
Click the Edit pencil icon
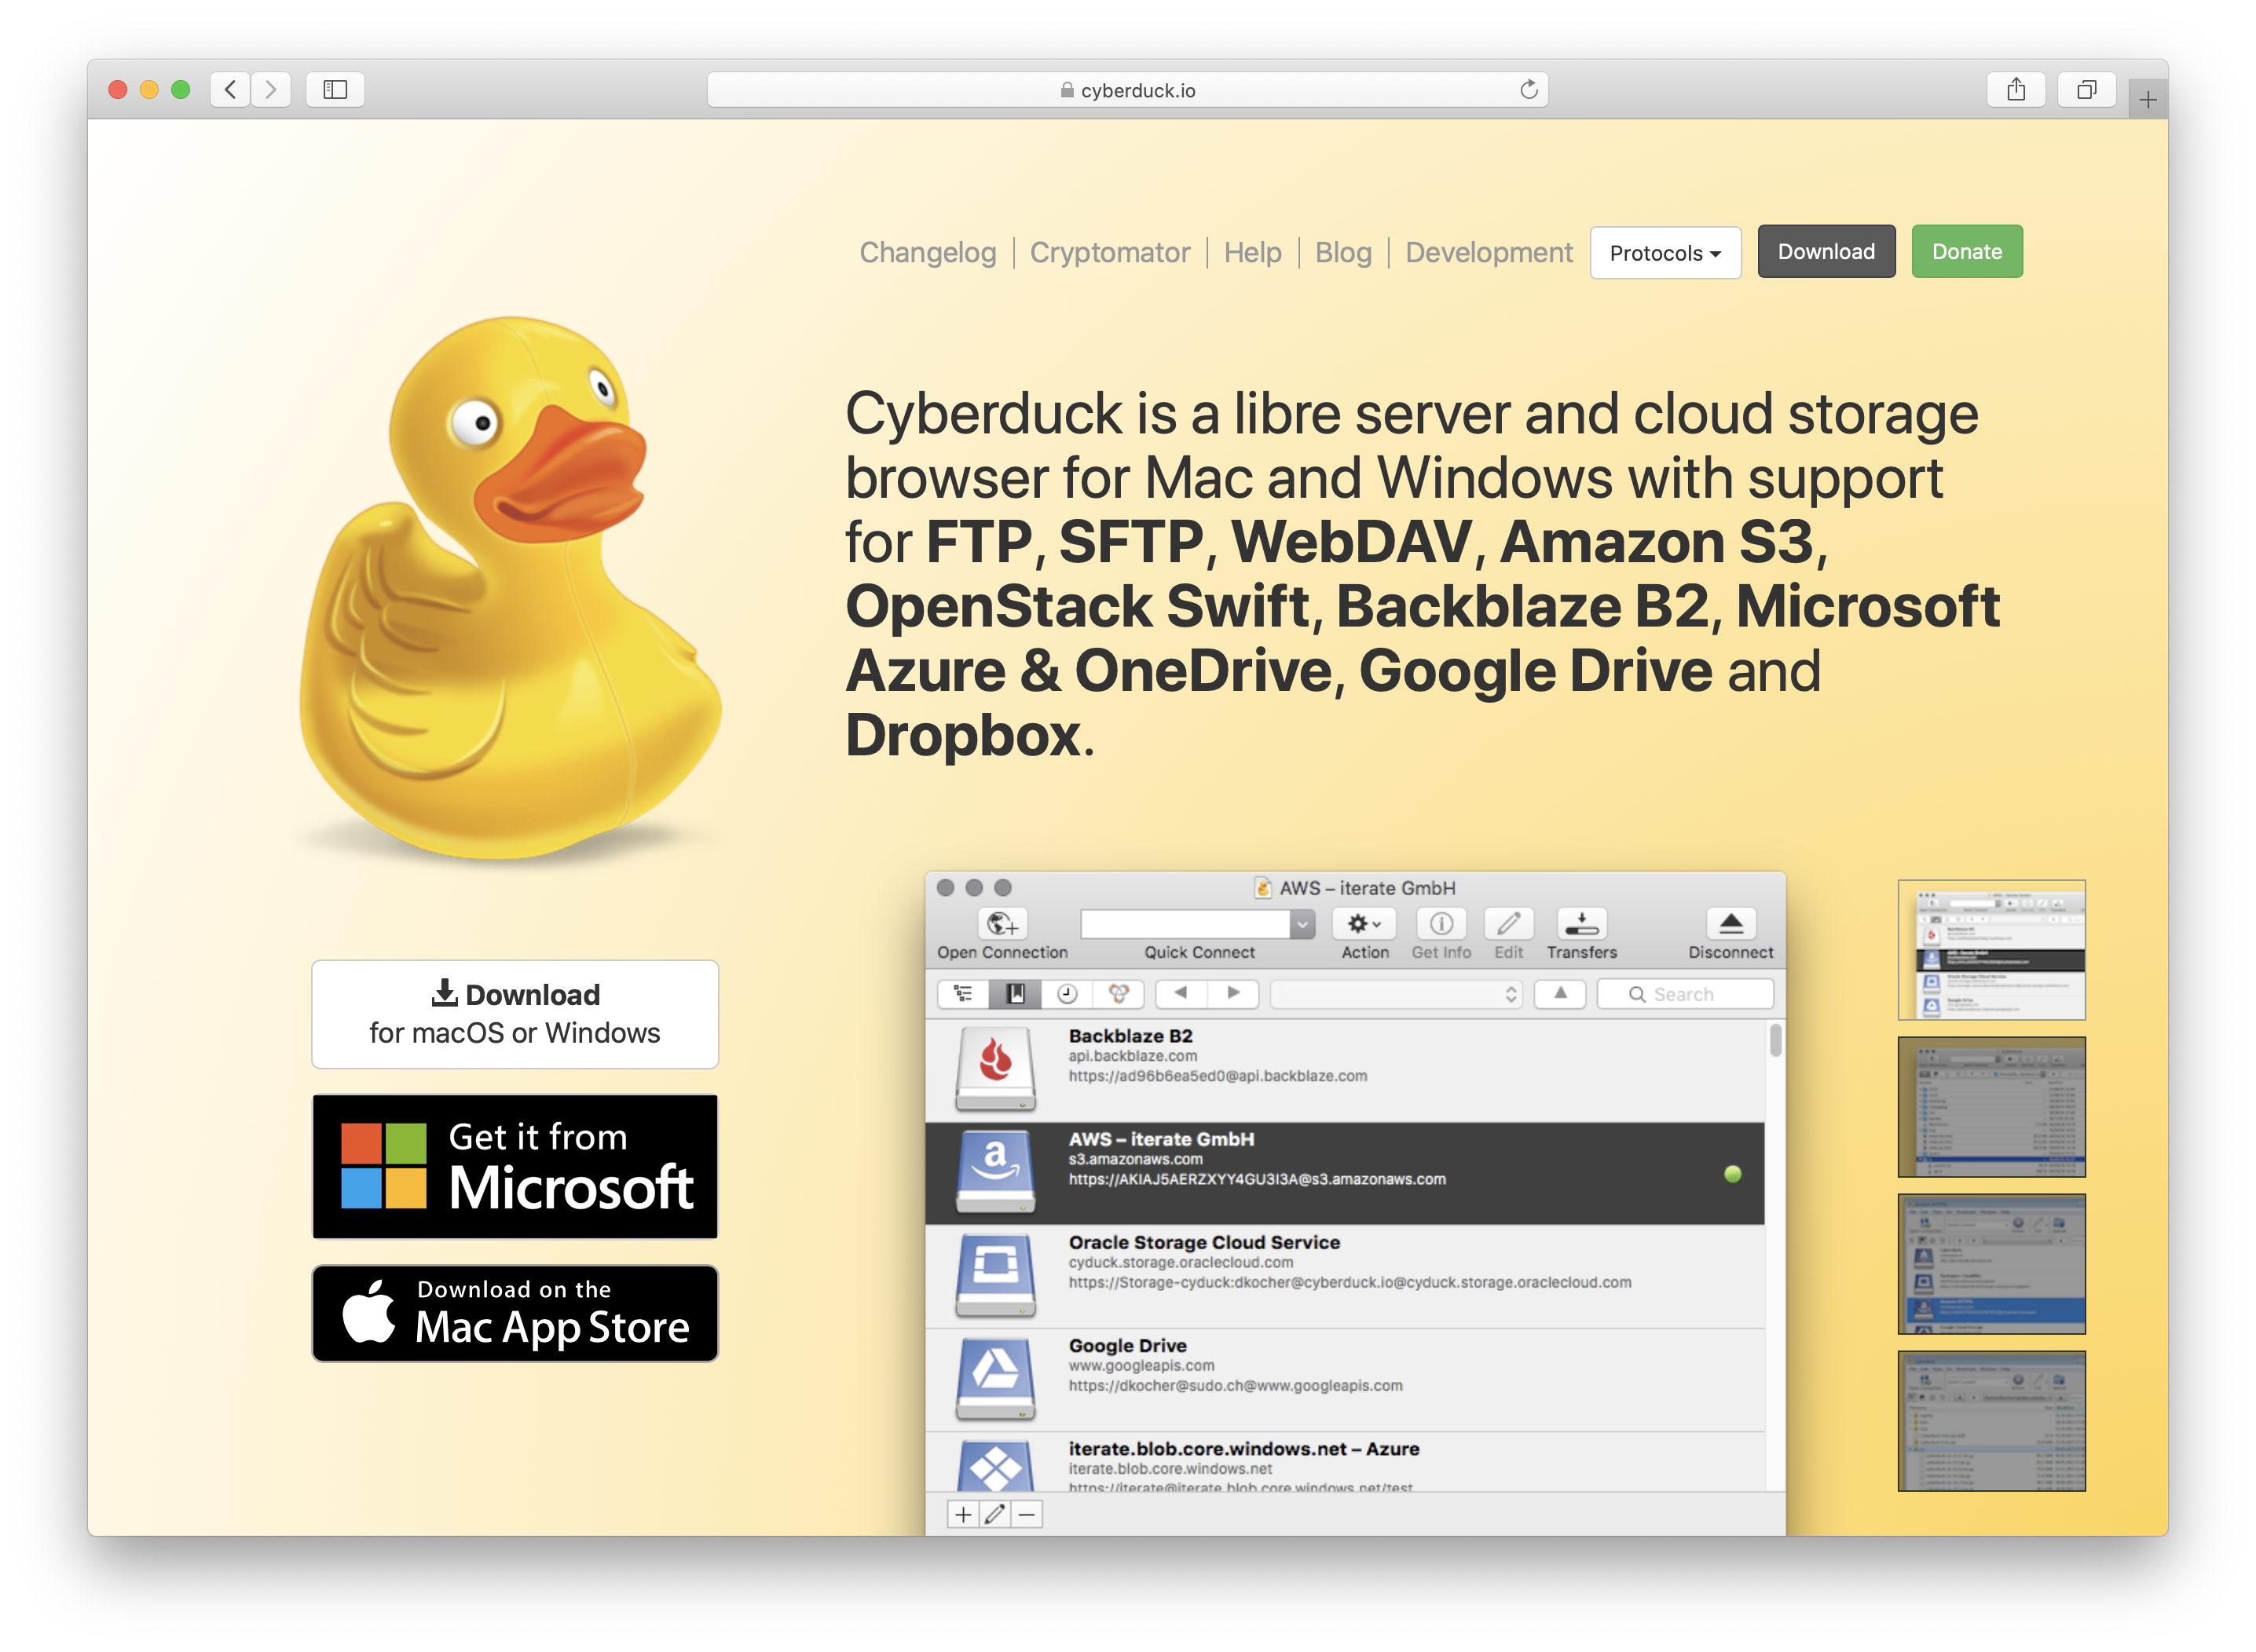(x=1507, y=923)
